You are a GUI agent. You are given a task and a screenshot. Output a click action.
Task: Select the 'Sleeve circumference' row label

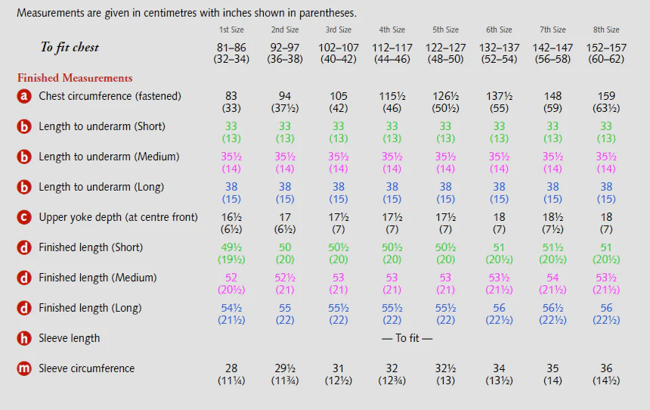tap(87, 368)
